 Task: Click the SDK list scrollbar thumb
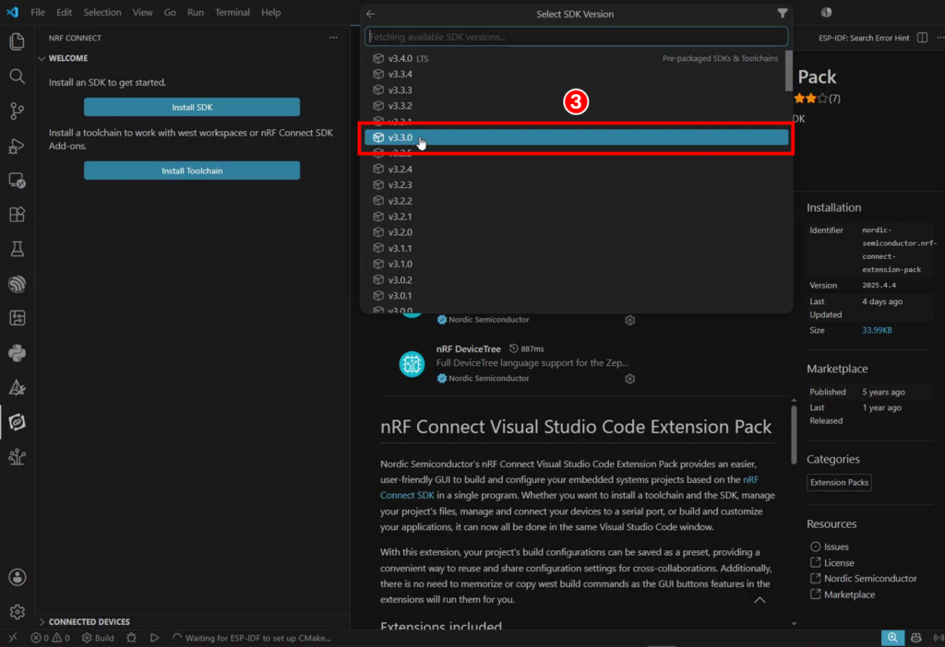pyautogui.click(x=789, y=71)
